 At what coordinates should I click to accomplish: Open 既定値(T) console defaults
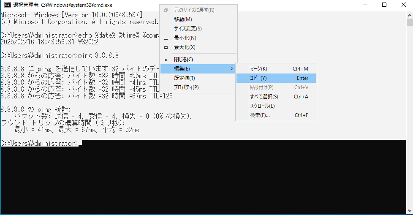[x=184, y=78]
